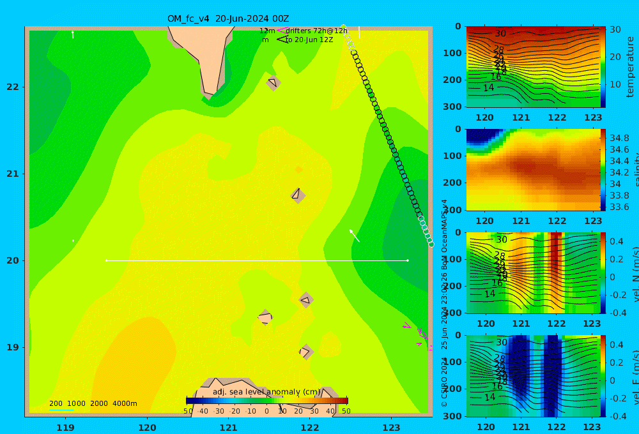Select the island marker near 121.45E, 19.35N
Image resolution: width=639 pixels, height=434 pixels.
[265, 318]
